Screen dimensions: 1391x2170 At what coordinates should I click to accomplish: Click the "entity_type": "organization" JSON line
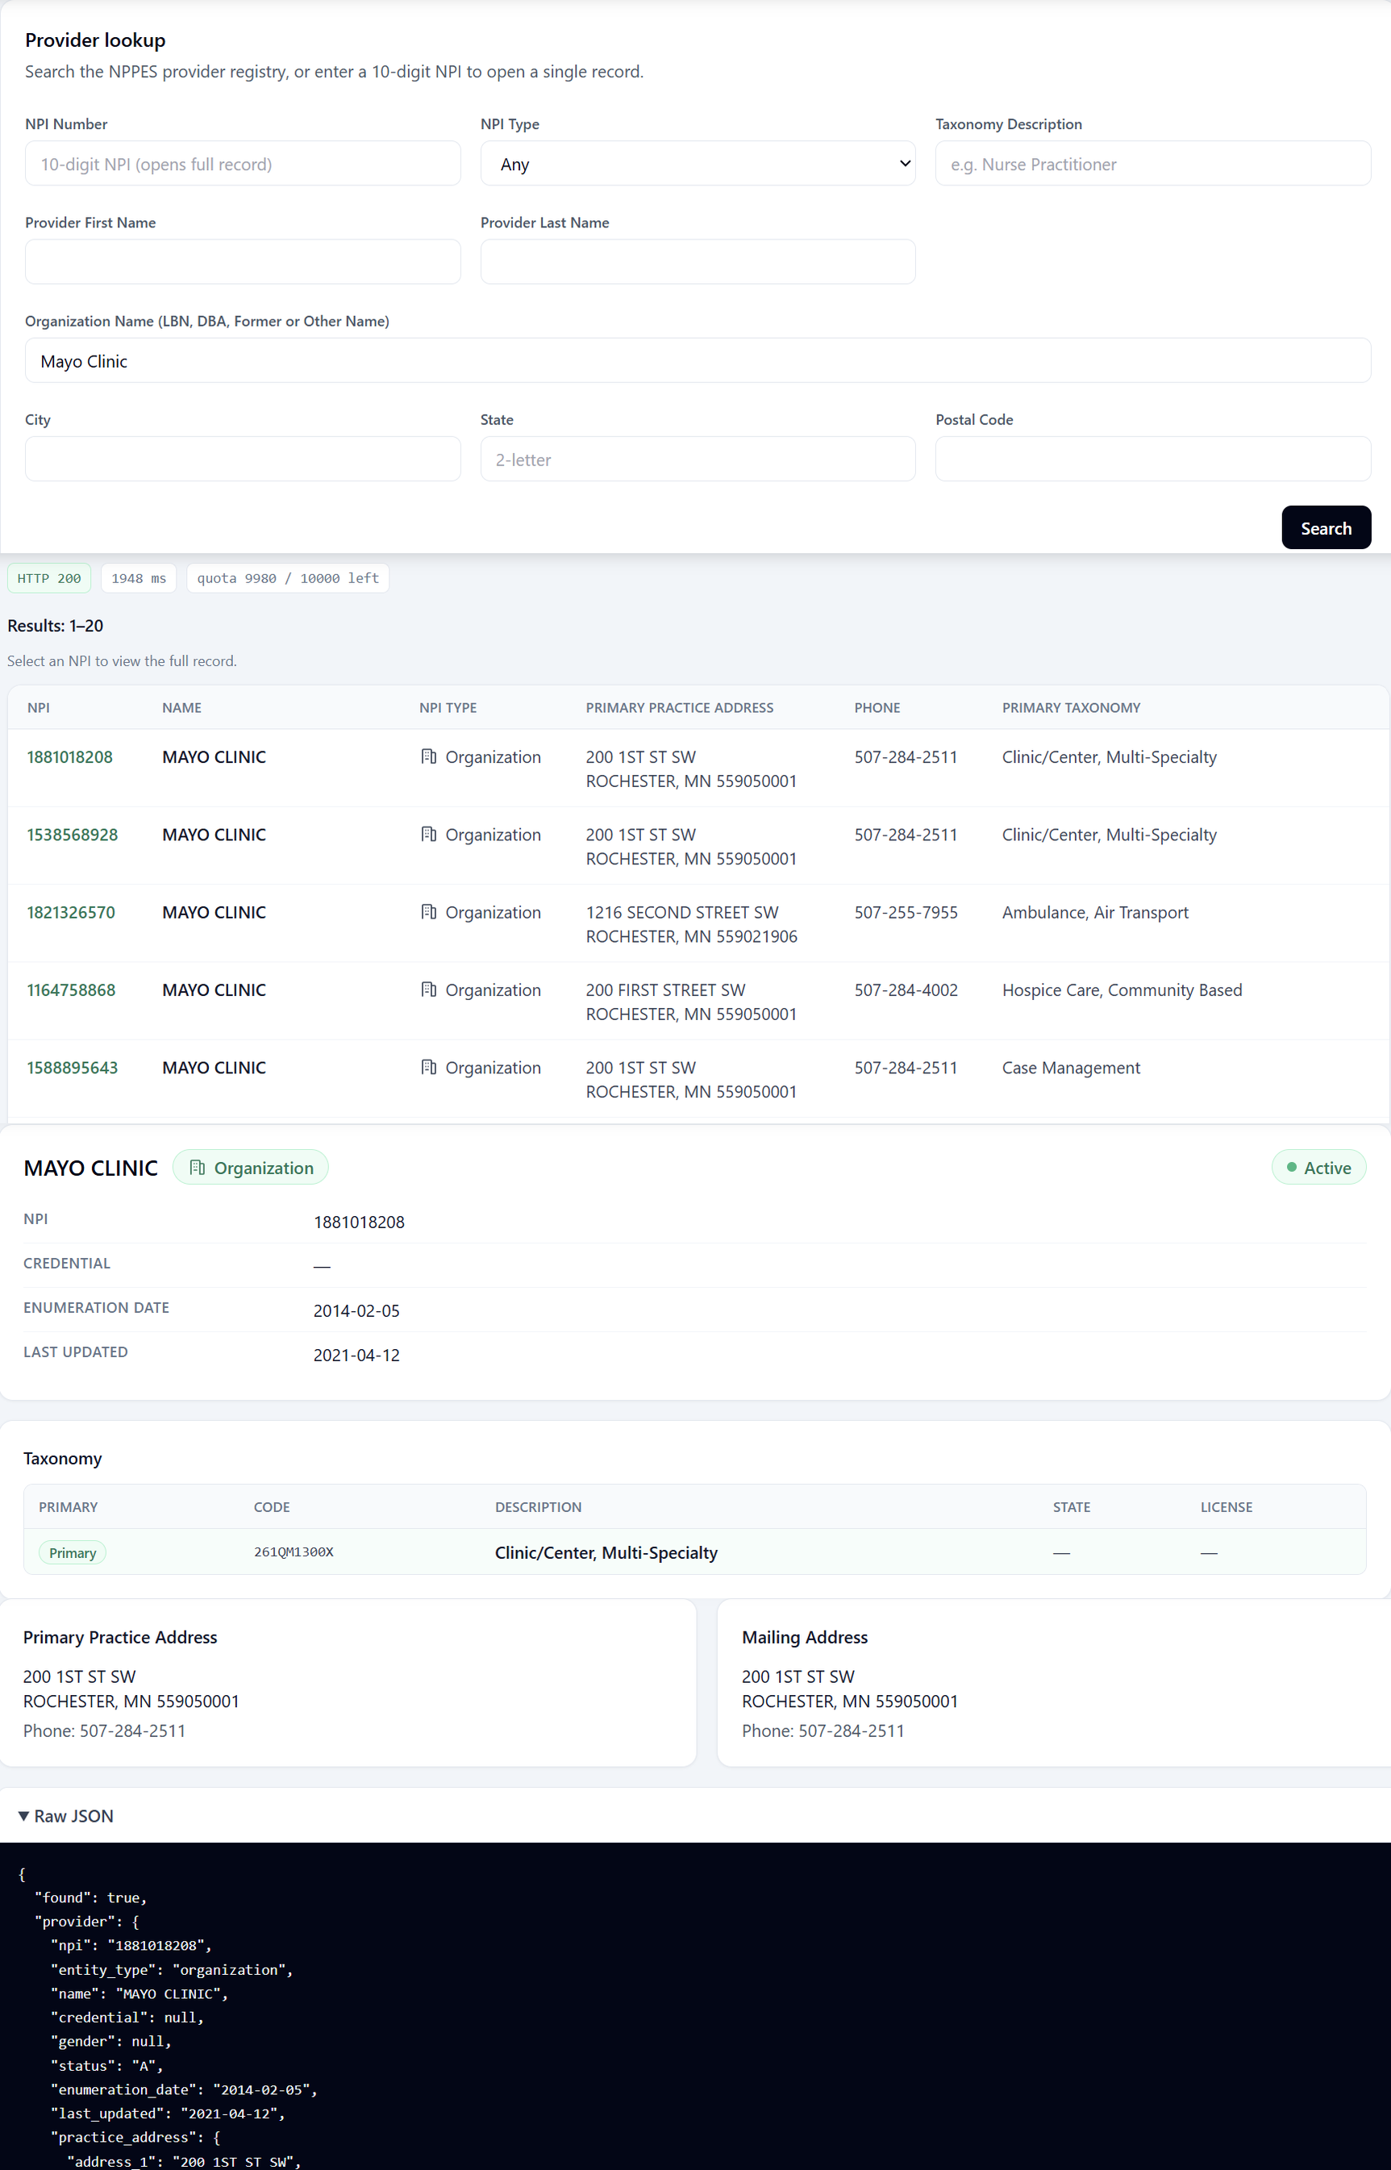(172, 1969)
